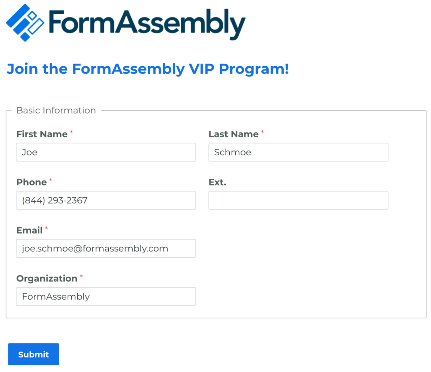Click the 'Email' field label
Viewport: 431px width, 372px height.
pyautogui.click(x=29, y=230)
